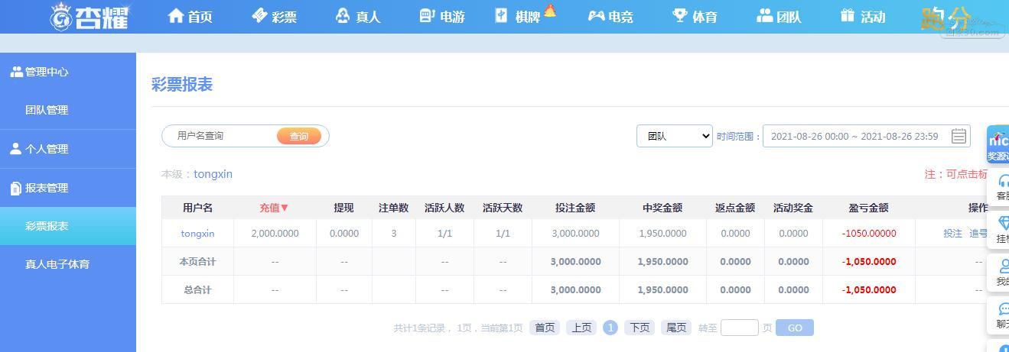Click the GO pagination button
This screenshot has width=1009, height=352.
(x=795, y=328)
